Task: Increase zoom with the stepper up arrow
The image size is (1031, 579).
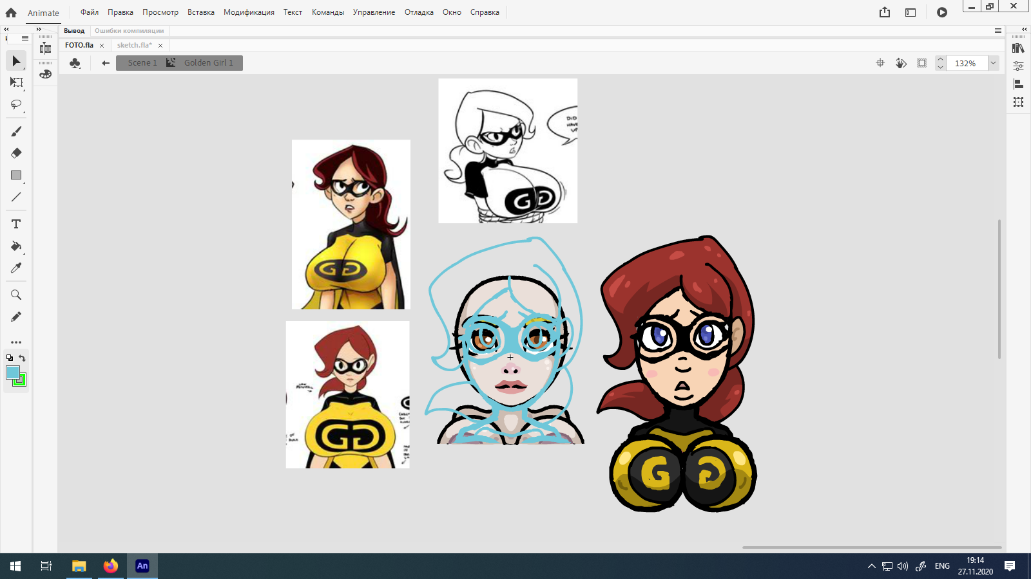Action: pos(940,59)
